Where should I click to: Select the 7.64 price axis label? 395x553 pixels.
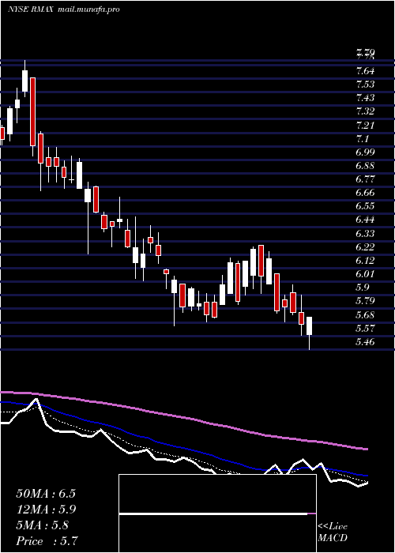pyautogui.click(x=365, y=71)
